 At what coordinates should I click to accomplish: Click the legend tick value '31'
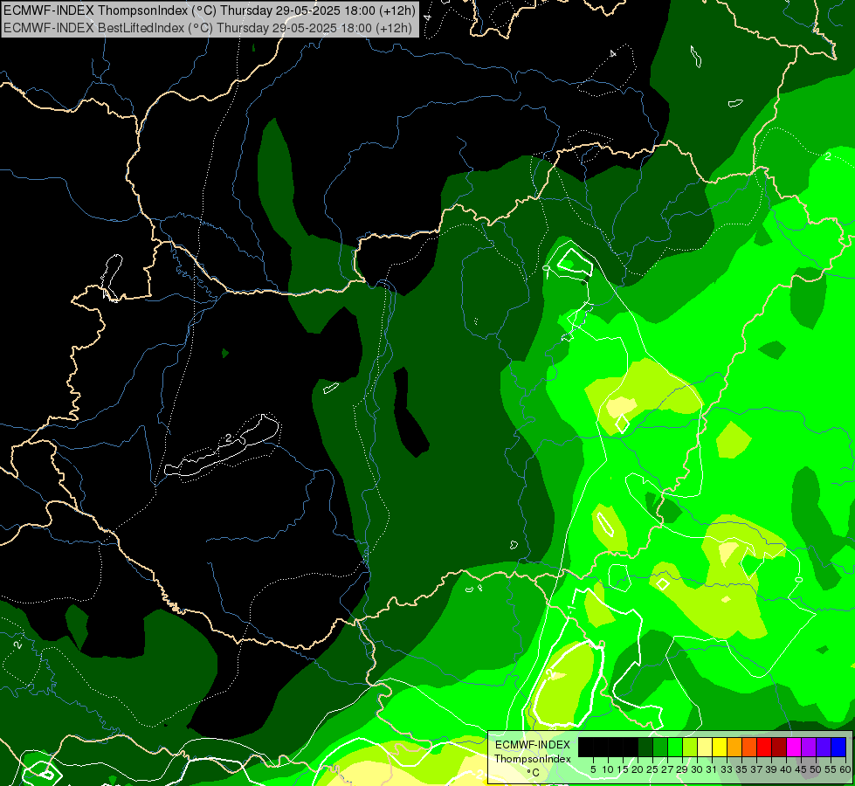tap(712, 769)
